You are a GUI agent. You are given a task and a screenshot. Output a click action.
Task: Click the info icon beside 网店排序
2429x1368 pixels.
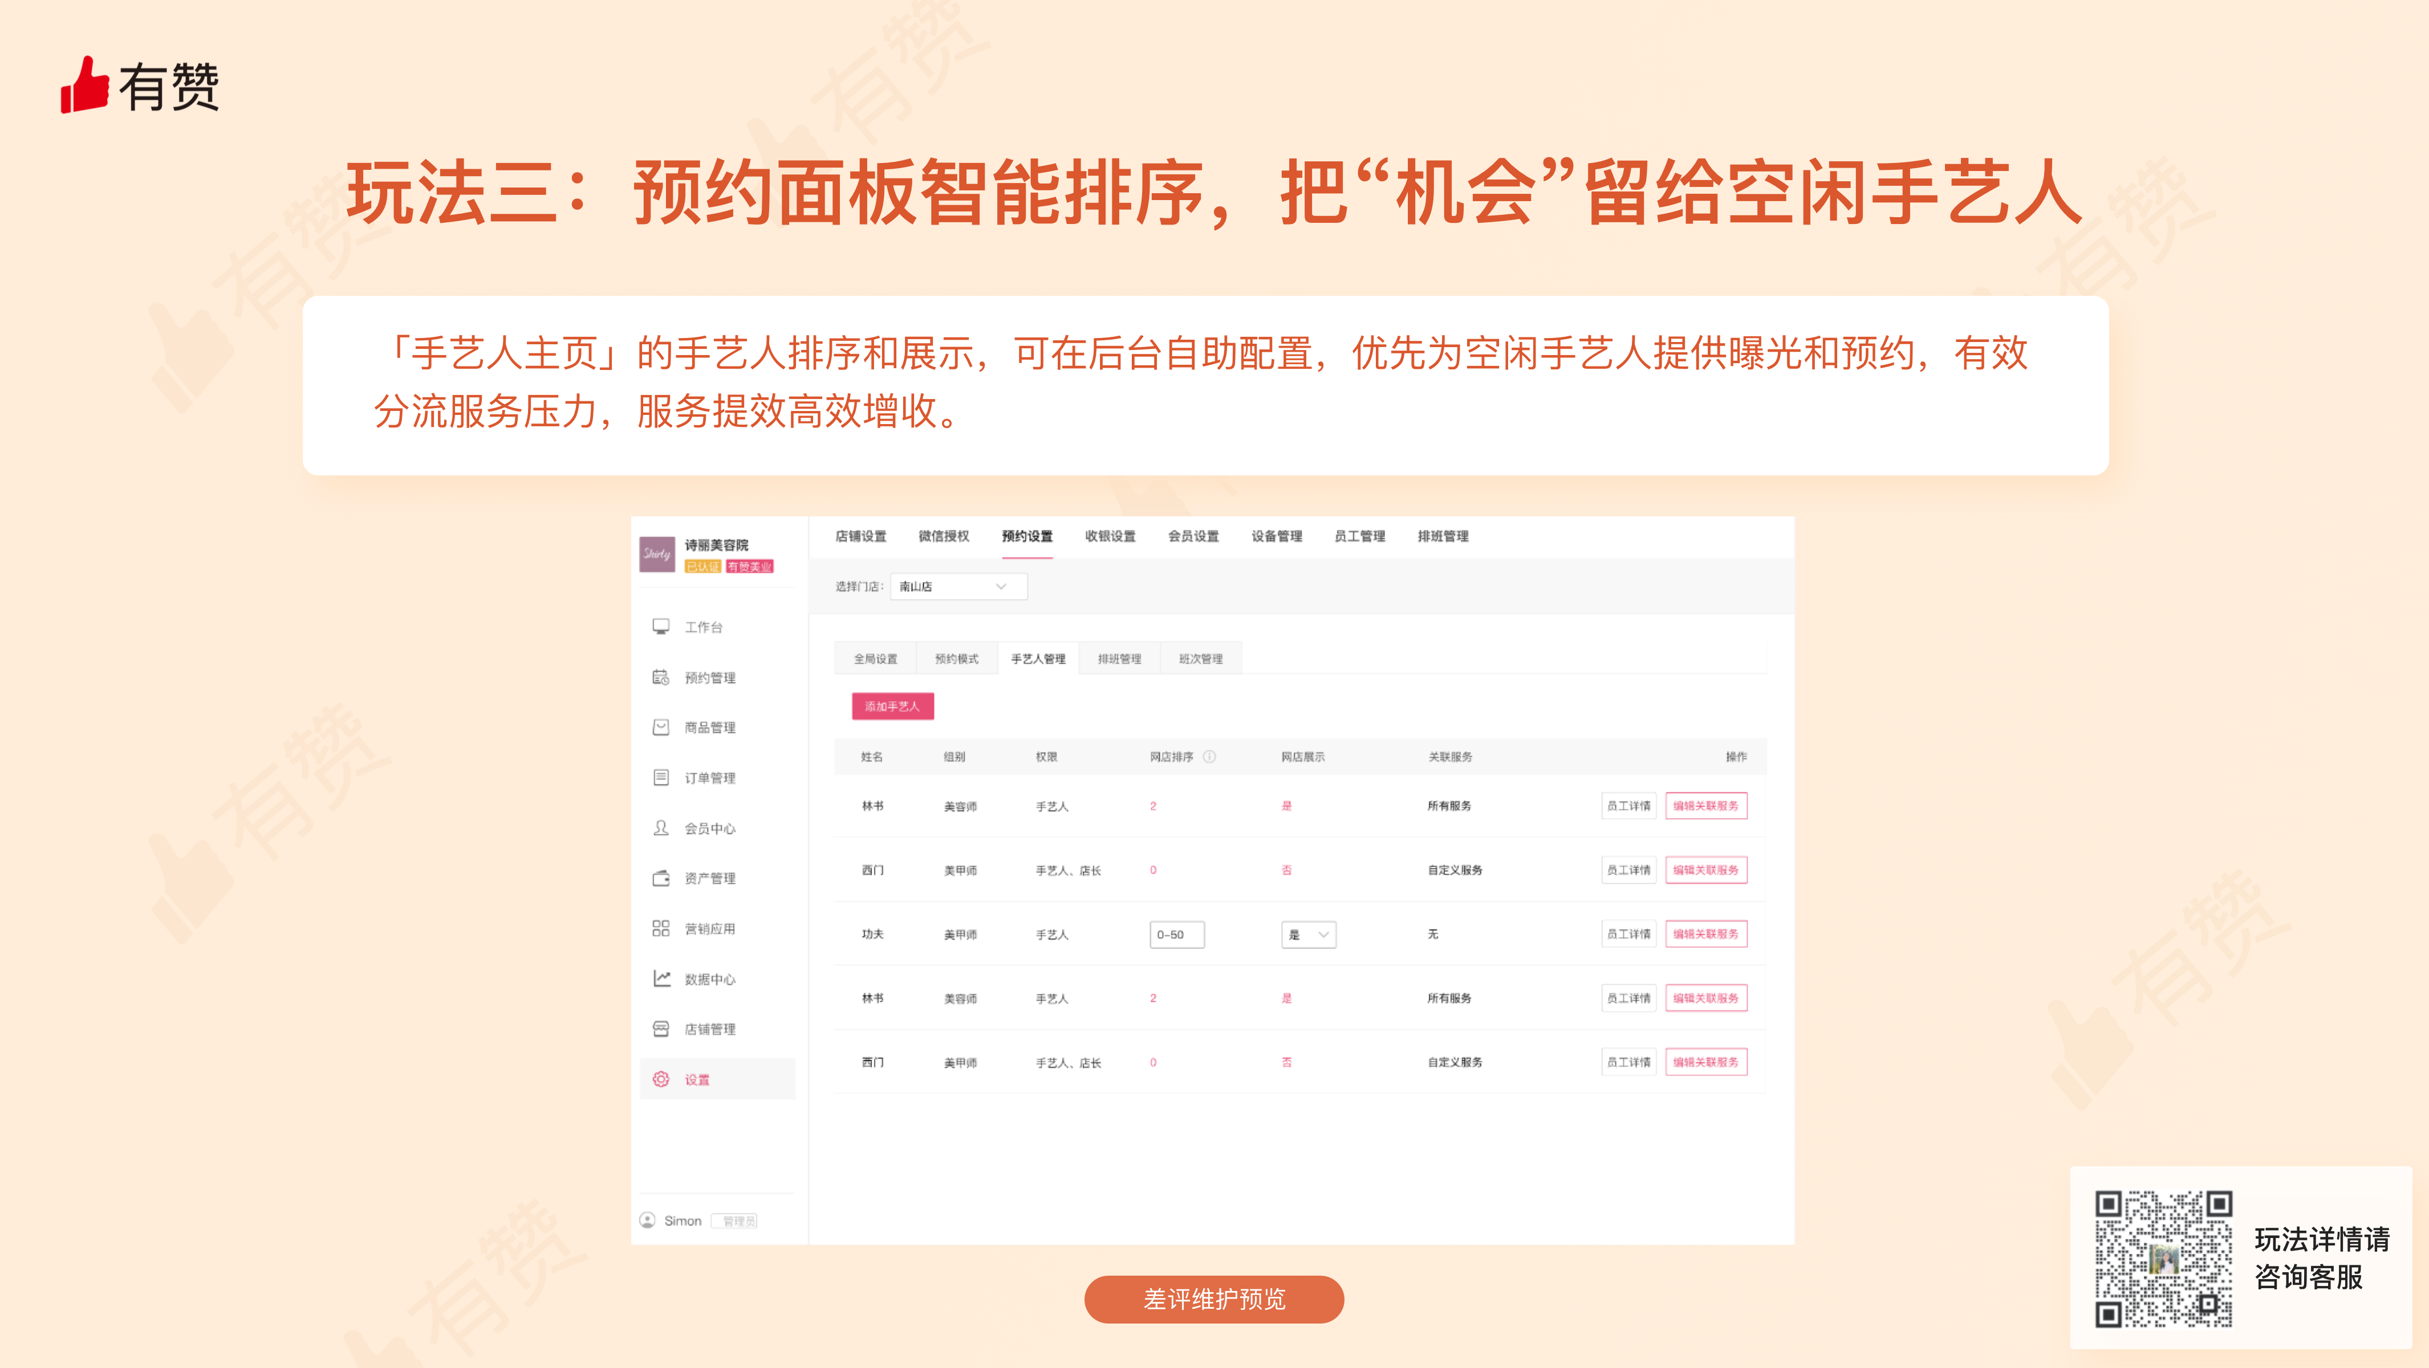point(1209,756)
